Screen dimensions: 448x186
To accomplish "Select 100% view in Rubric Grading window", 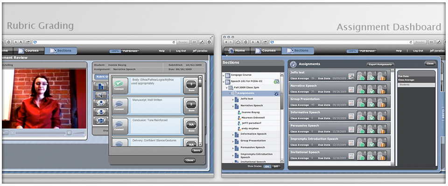I will coord(115,51).
